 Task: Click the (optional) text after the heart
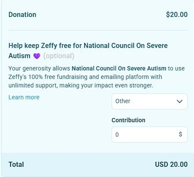[59, 56]
